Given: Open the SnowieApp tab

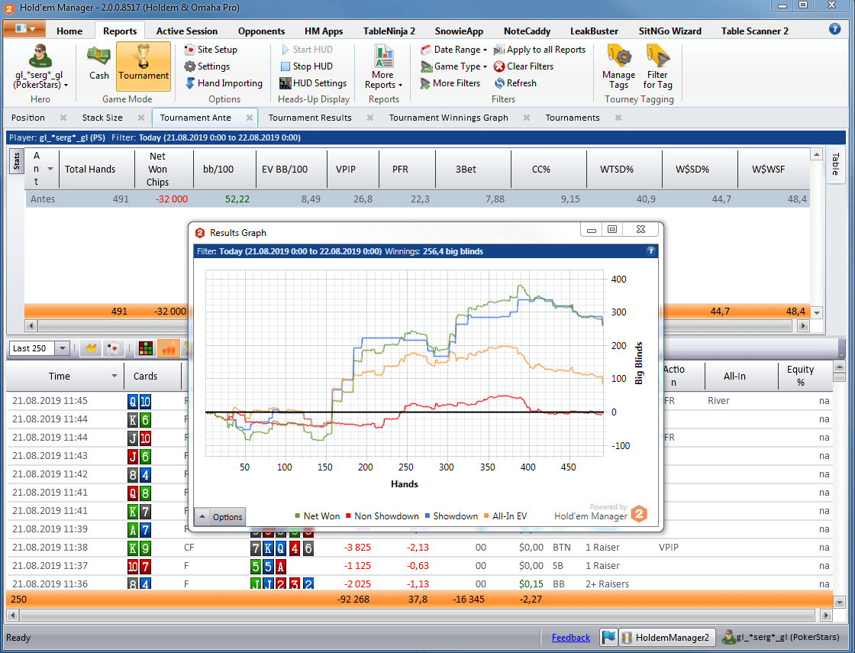Looking at the screenshot, I should click(x=459, y=31).
